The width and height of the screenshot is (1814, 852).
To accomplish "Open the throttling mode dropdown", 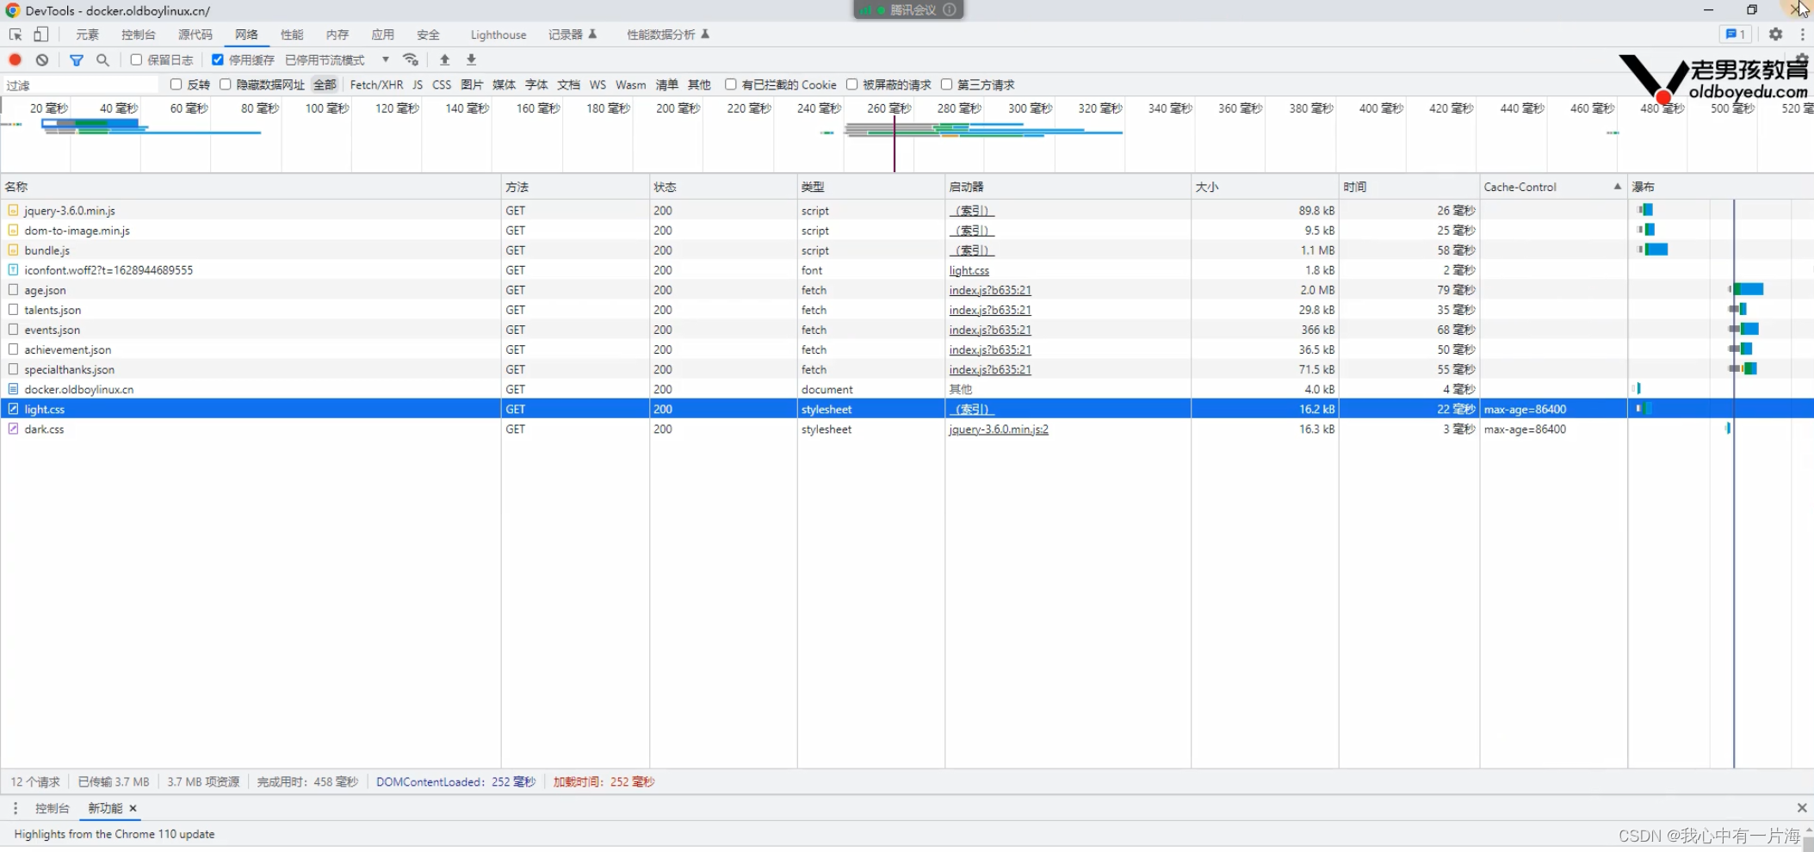I will (337, 59).
